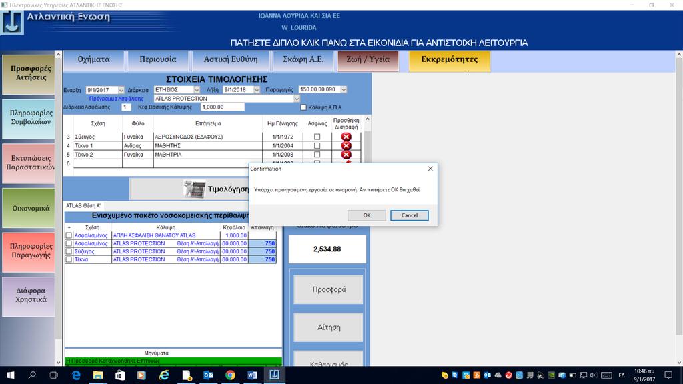Open taskbar search
Screen dimensions: 683x384
point(32,375)
